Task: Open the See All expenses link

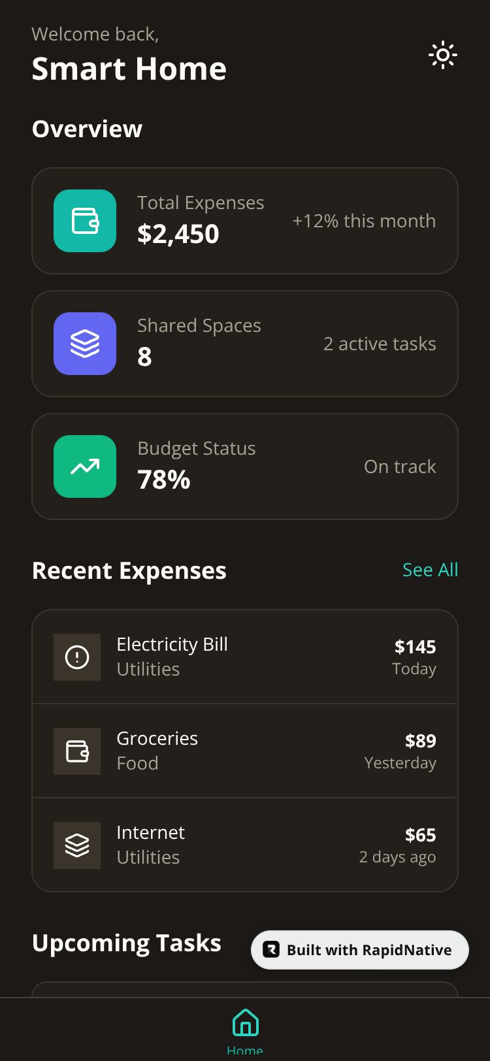Action: (430, 570)
